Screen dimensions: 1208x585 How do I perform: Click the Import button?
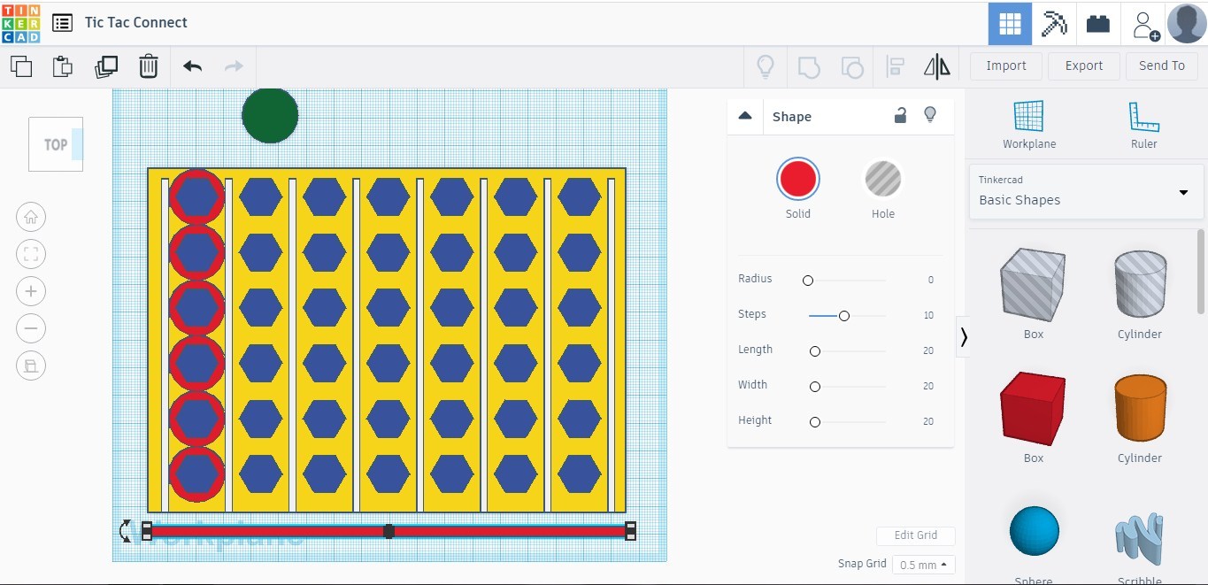[1006, 65]
